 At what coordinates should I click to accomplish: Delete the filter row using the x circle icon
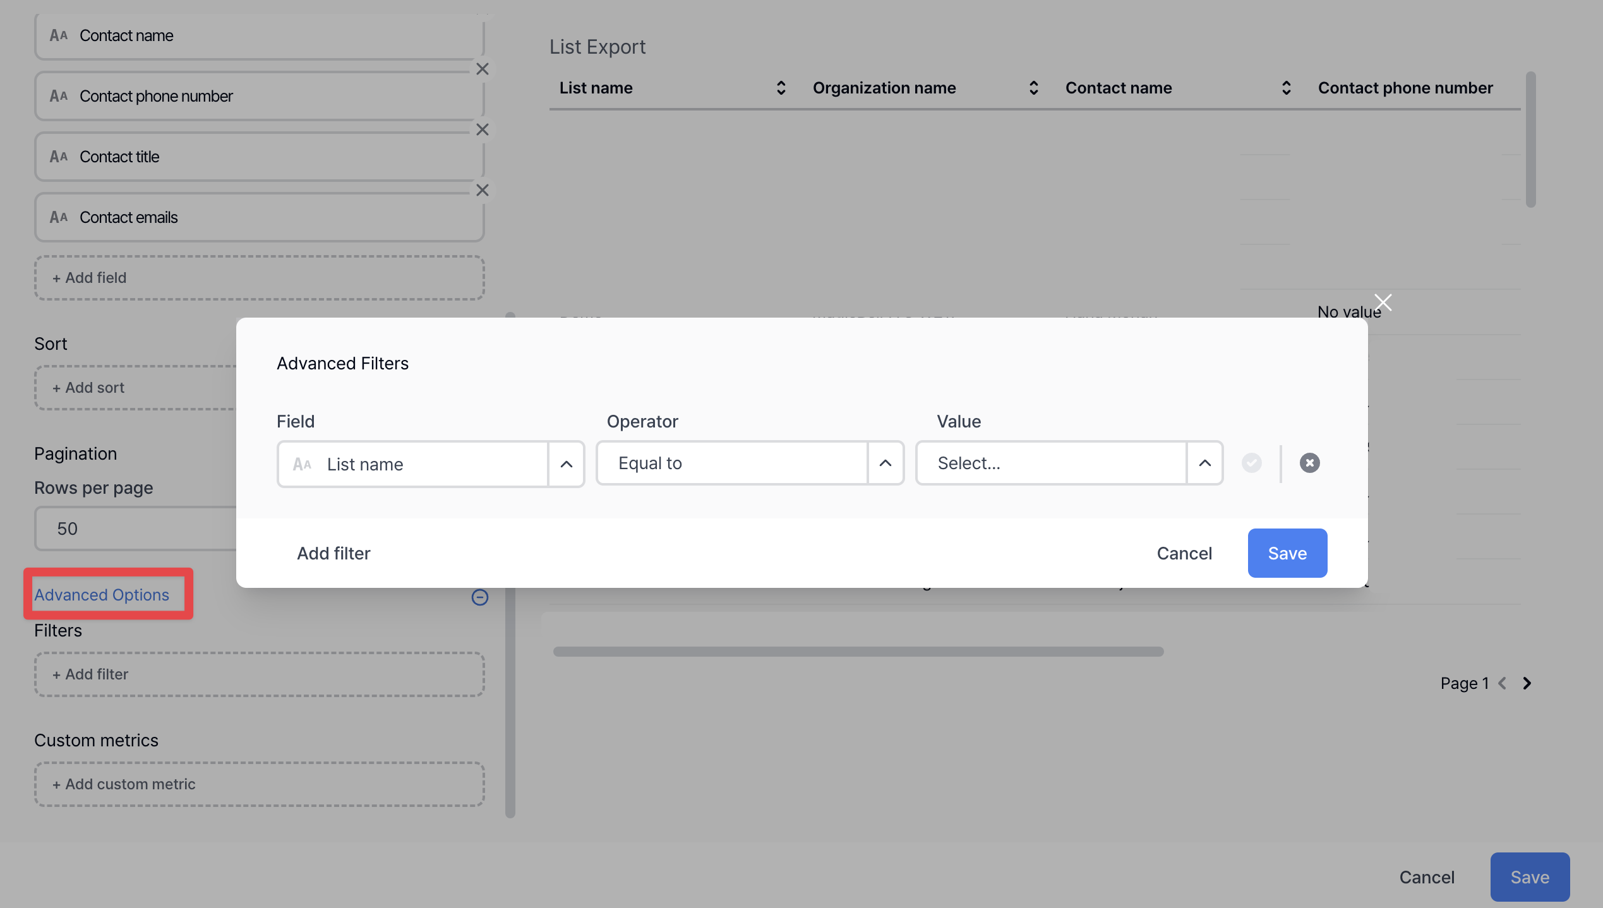(x=1309, y=463)
